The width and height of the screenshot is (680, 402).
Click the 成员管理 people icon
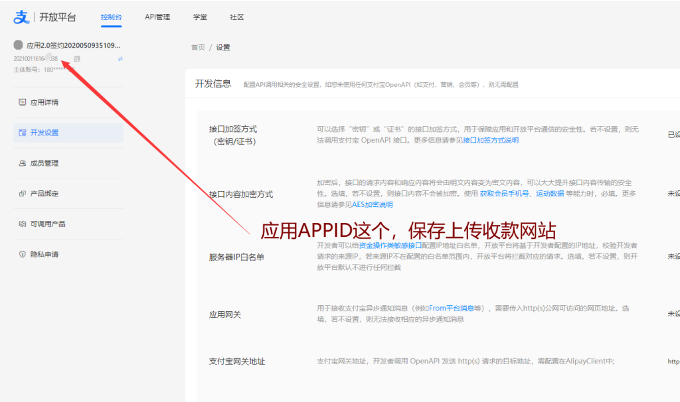[x=22, y=163]
